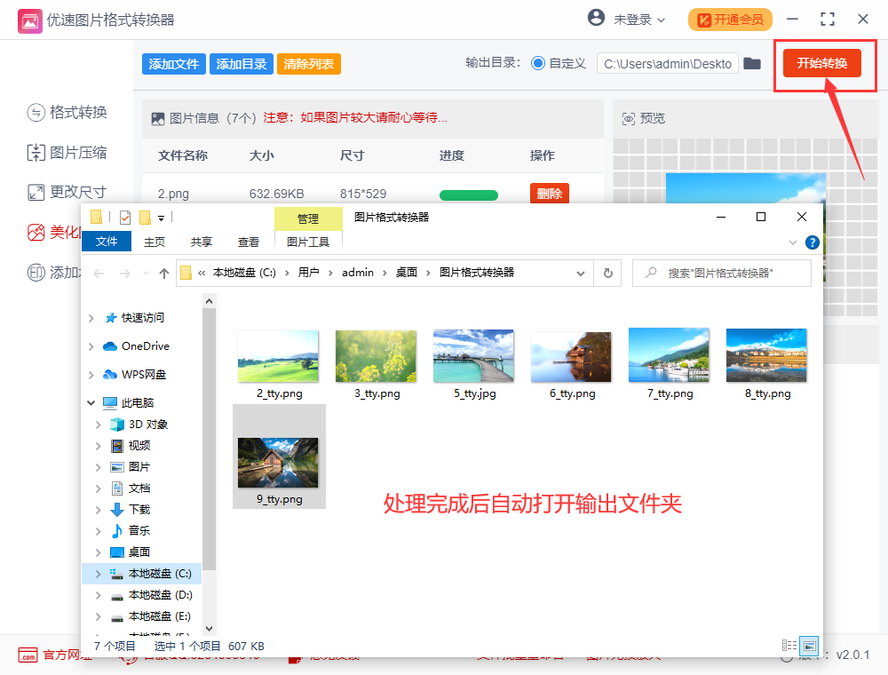Click the 添加目录 button
The height and width of the screenshot is (675, 888).
click(x=242, y=64)
